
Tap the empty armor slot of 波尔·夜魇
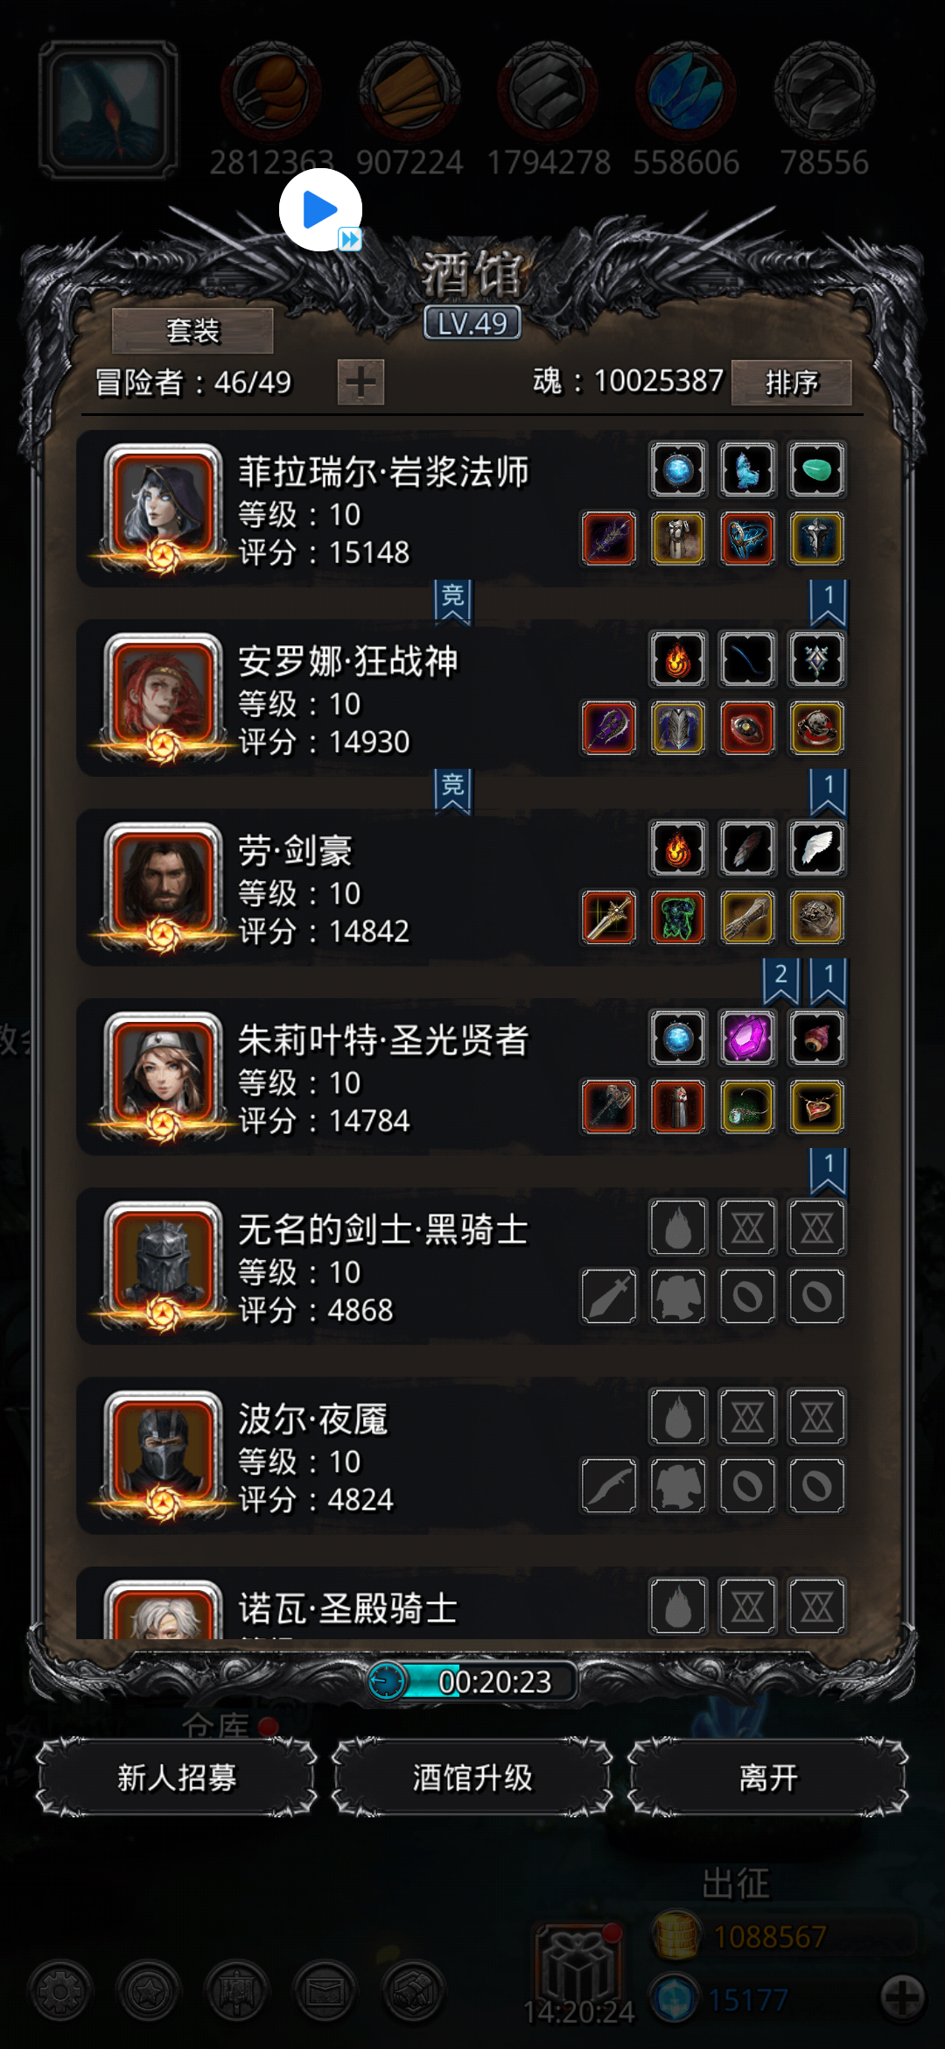coord(678,1485)
